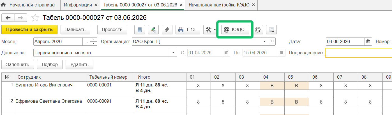
Task: Click the Подразделение input field
Action: [359, 53]
